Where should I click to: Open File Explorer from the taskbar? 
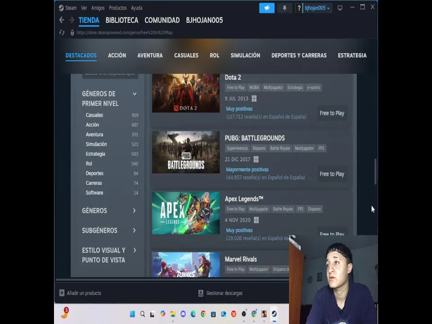click(173, 314)
